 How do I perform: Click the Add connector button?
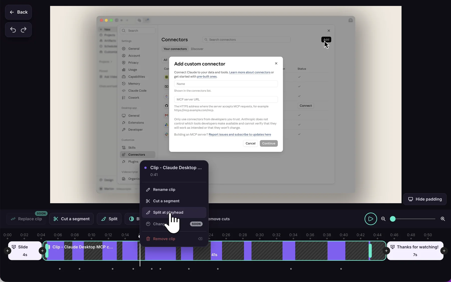tap(326, 39)
